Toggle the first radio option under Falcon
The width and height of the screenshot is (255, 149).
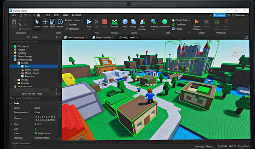[66, 24]
